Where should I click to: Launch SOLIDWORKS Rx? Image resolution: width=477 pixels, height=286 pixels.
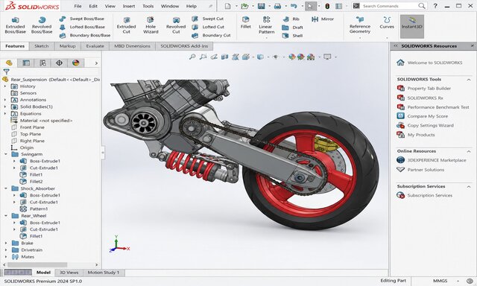pos(420,98)
